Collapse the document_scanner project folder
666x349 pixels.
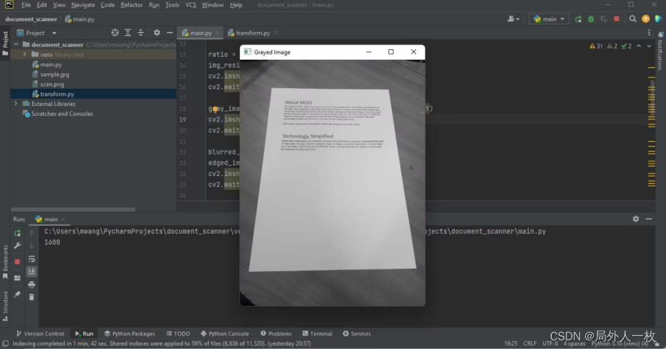15,44
